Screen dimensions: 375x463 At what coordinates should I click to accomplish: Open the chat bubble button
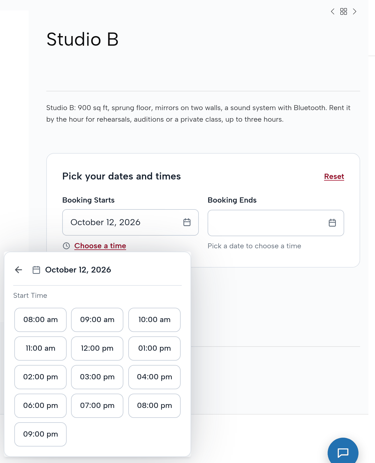coord(343,450)
